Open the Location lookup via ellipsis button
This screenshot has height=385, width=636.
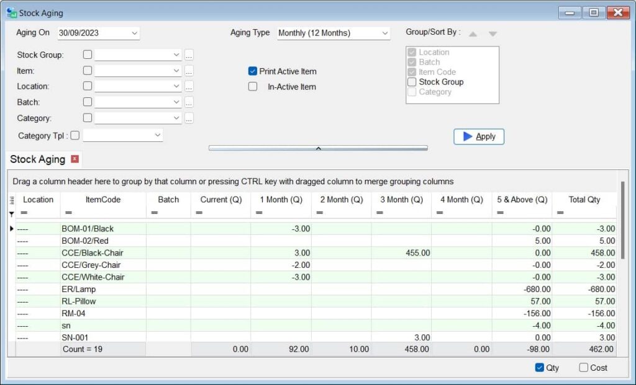tap(189, 86)
